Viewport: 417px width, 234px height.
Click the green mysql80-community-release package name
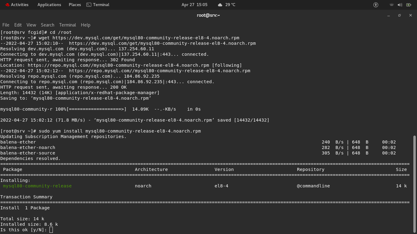[x=37, y=186]
